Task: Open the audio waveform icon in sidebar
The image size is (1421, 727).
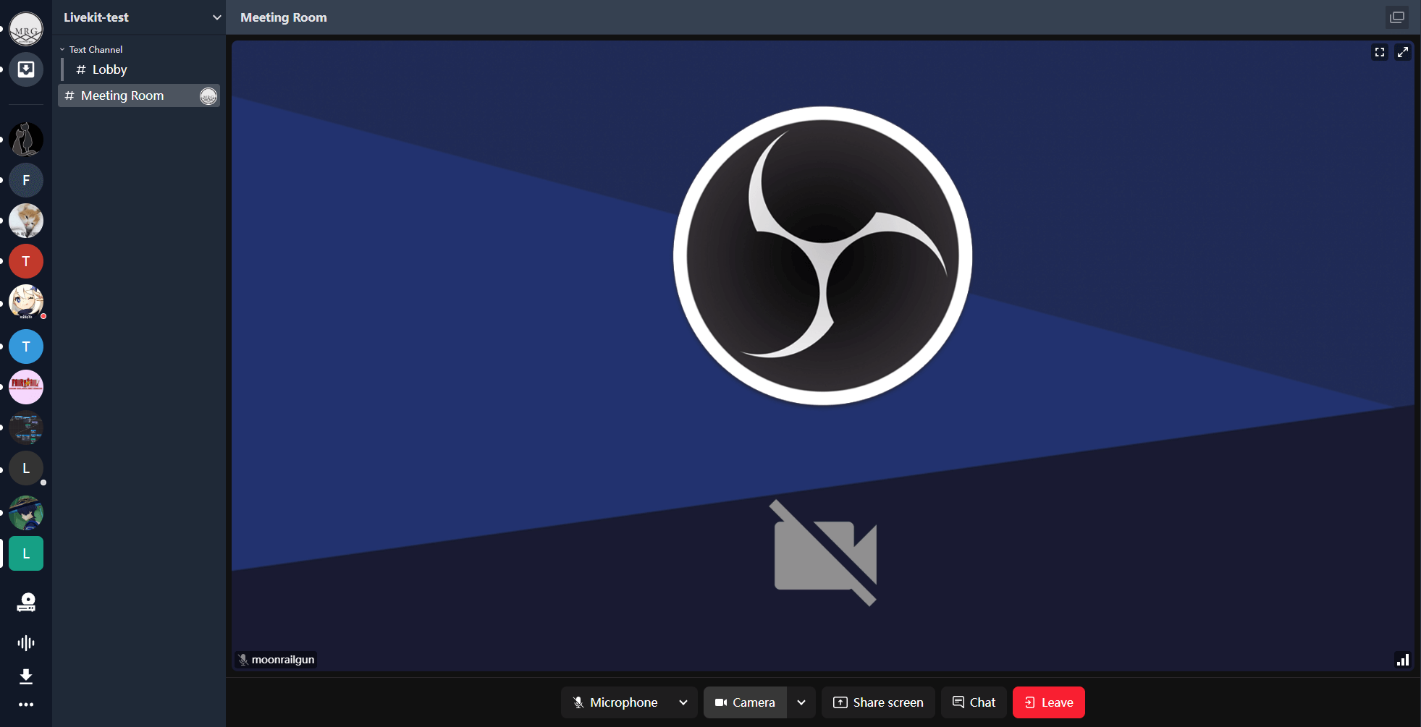Action: pos(26,642)
